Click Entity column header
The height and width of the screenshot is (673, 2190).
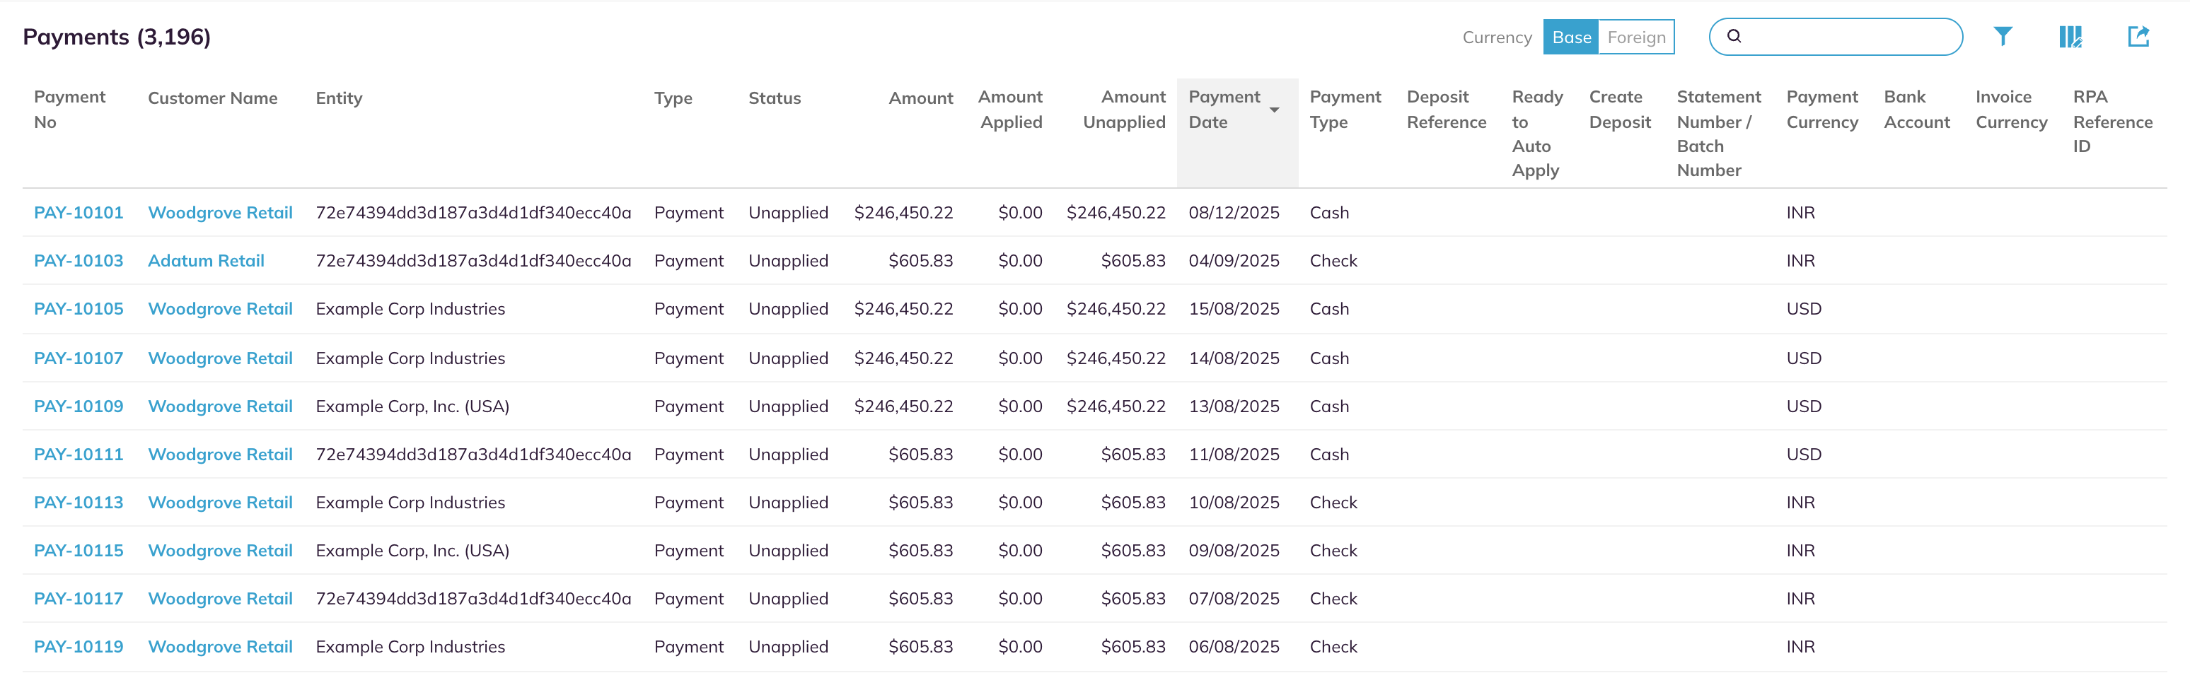[x=340, y=98]
